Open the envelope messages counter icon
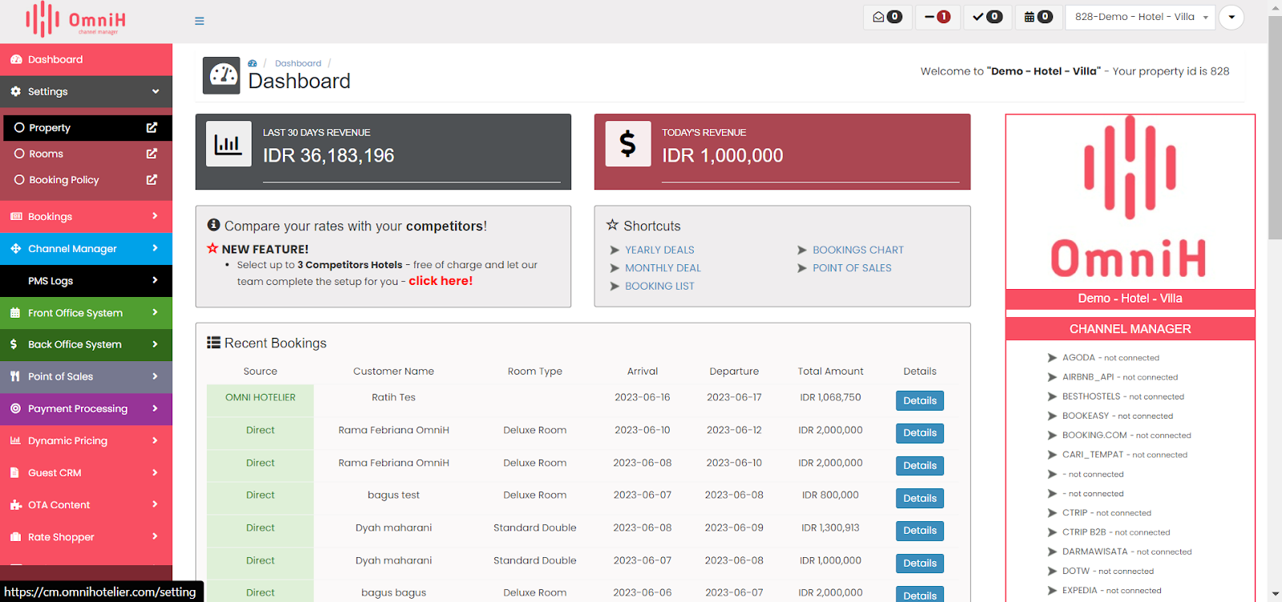 (888, 17)
